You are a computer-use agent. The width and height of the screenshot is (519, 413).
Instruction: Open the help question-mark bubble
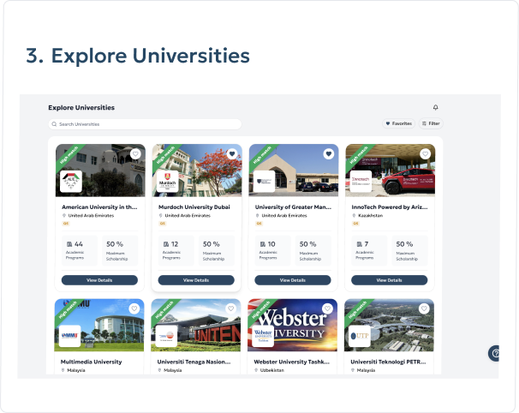494,353
